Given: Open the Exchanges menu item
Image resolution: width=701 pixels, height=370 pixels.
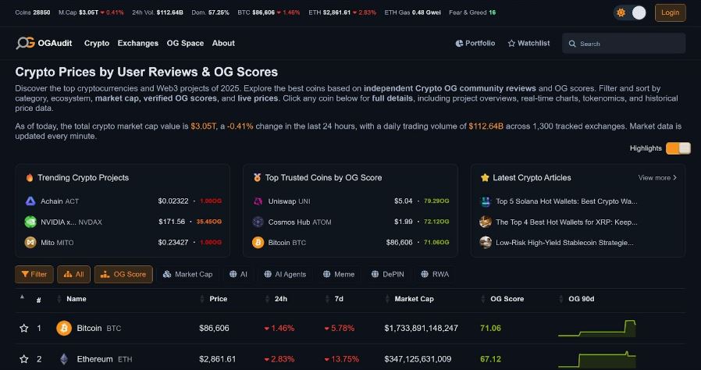Looking at the screenshot, I should (x=137, y=43).
